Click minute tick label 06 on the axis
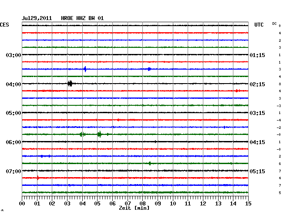This screenshot has width=283, height=215. pos(112,204)
